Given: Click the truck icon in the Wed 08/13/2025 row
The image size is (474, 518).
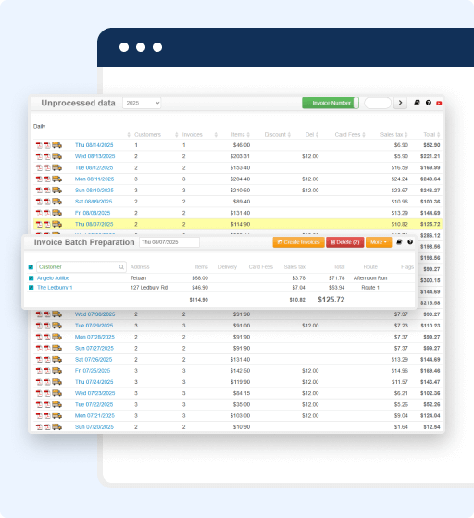Looking at the screenshot, I should pos(56,156).
